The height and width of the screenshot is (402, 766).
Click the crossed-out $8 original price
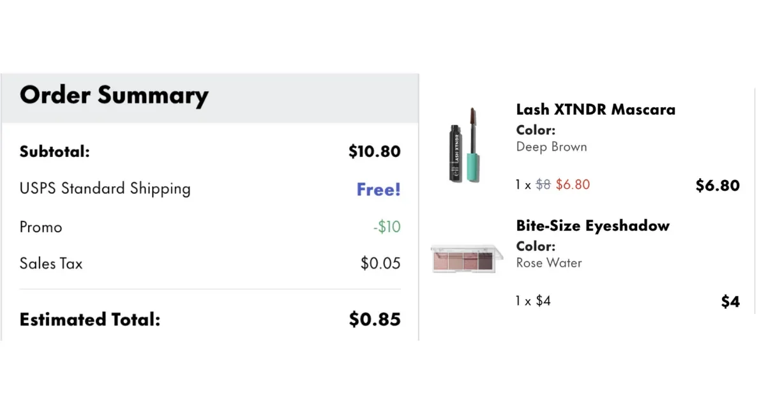(543, 185)
